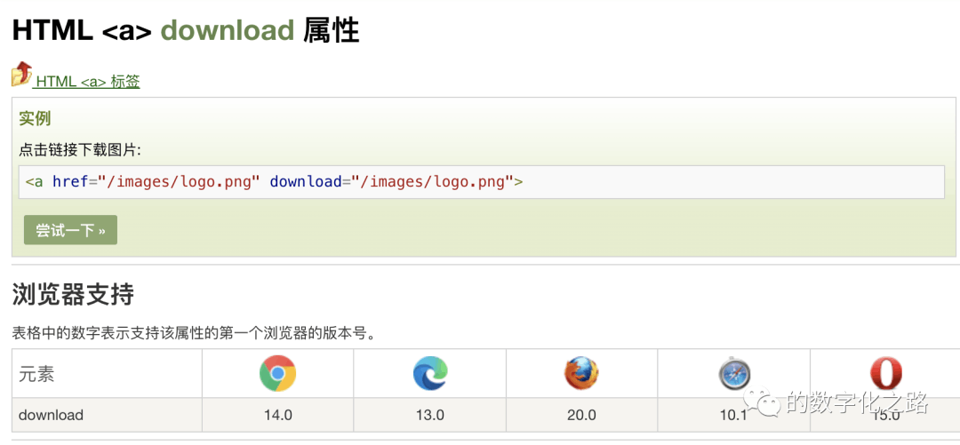Click the 14.0 Chrome version cell
Screen dimensions: 960x445
[278, 415]
